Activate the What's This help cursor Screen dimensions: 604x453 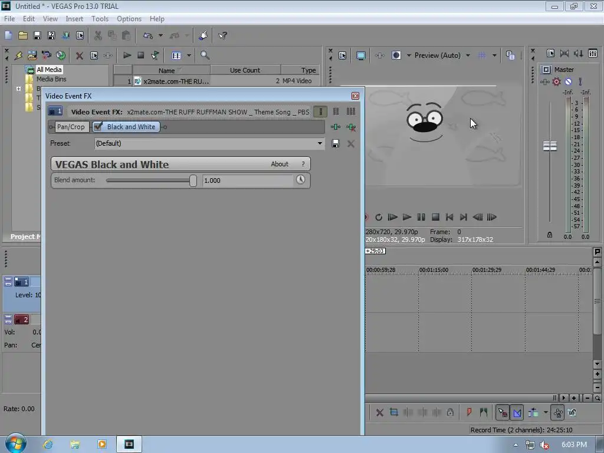click(x=222, y=36)
